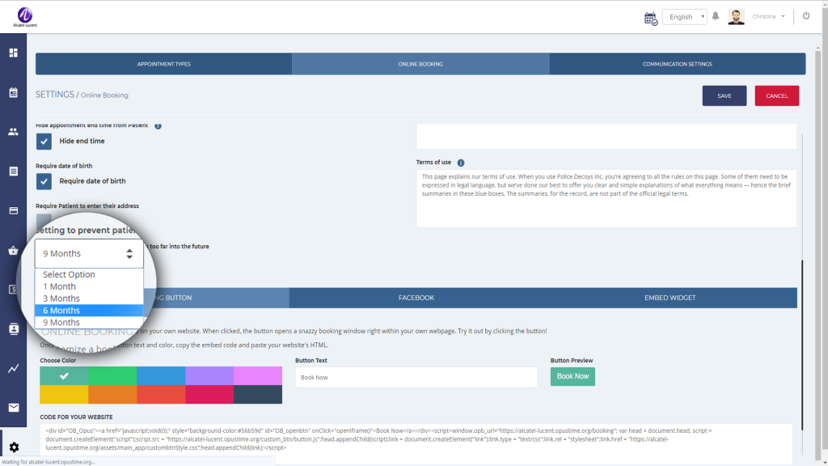Image resolution: width=828 pixels, height=466 pixels.
Task: Choose the yellow color swatch
Action: tap(64, 395)
